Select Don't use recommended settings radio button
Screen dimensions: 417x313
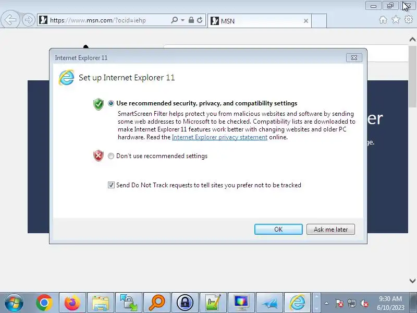tap(111, 155)
